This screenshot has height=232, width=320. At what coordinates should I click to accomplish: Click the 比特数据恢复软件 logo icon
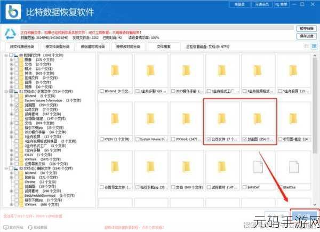coord(13,12)
